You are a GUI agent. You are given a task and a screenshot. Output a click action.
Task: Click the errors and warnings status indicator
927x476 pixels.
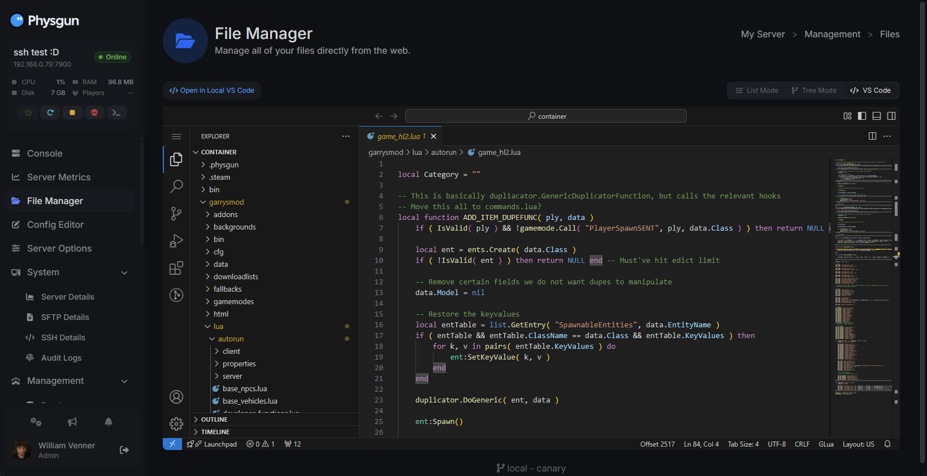click(x=261, y=444)
